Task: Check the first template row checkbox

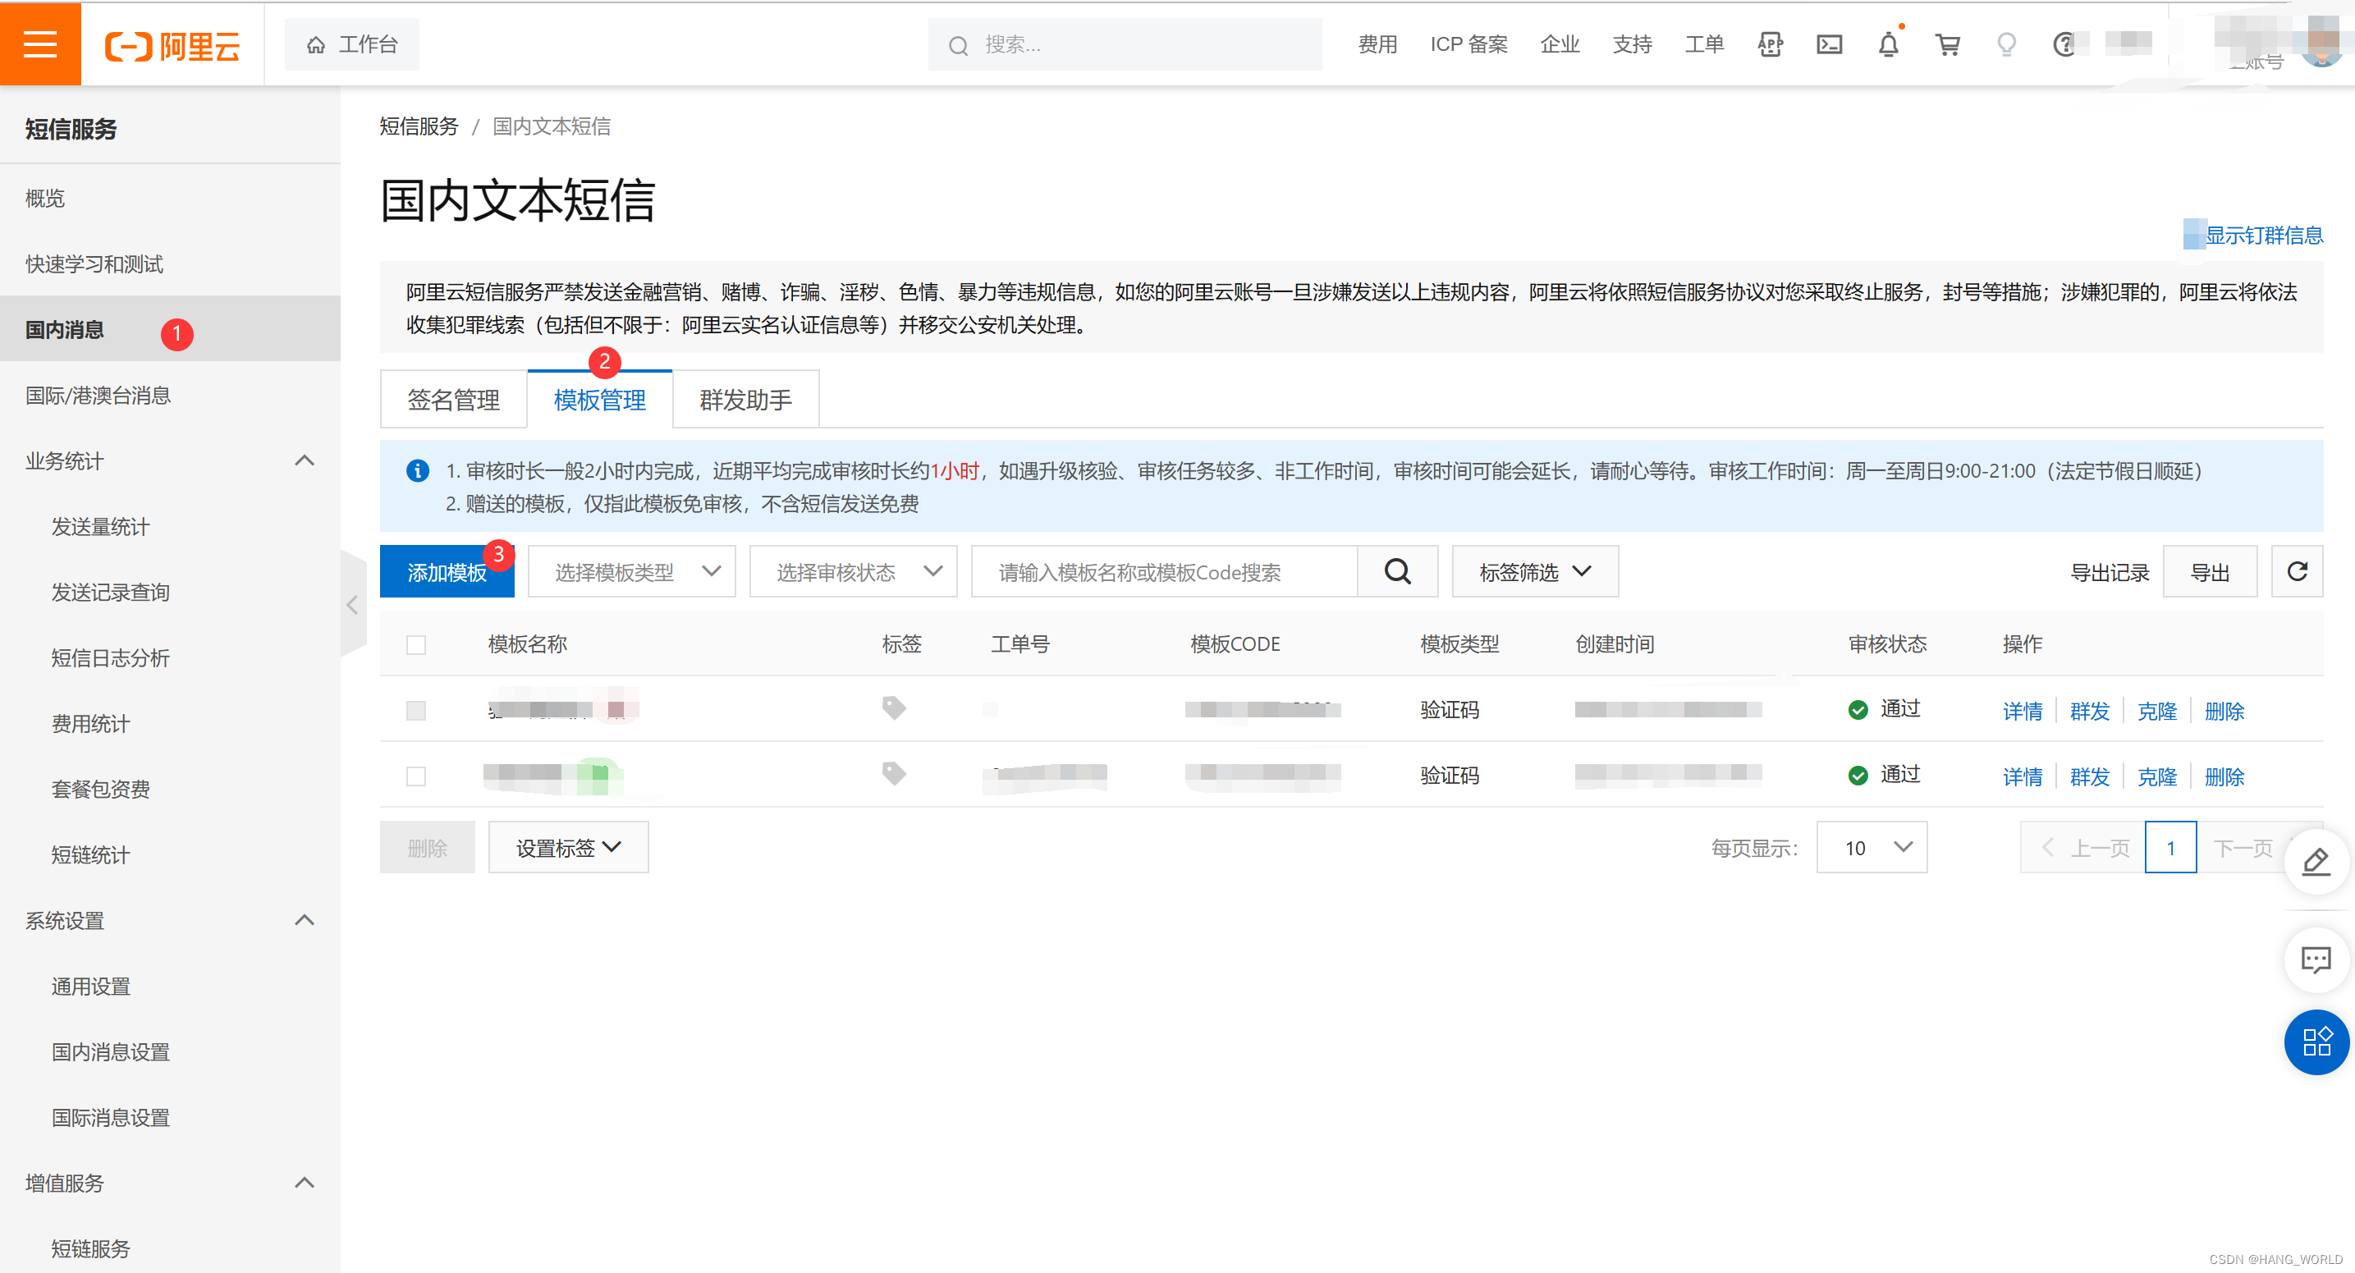Action: [x=416, y=711]
